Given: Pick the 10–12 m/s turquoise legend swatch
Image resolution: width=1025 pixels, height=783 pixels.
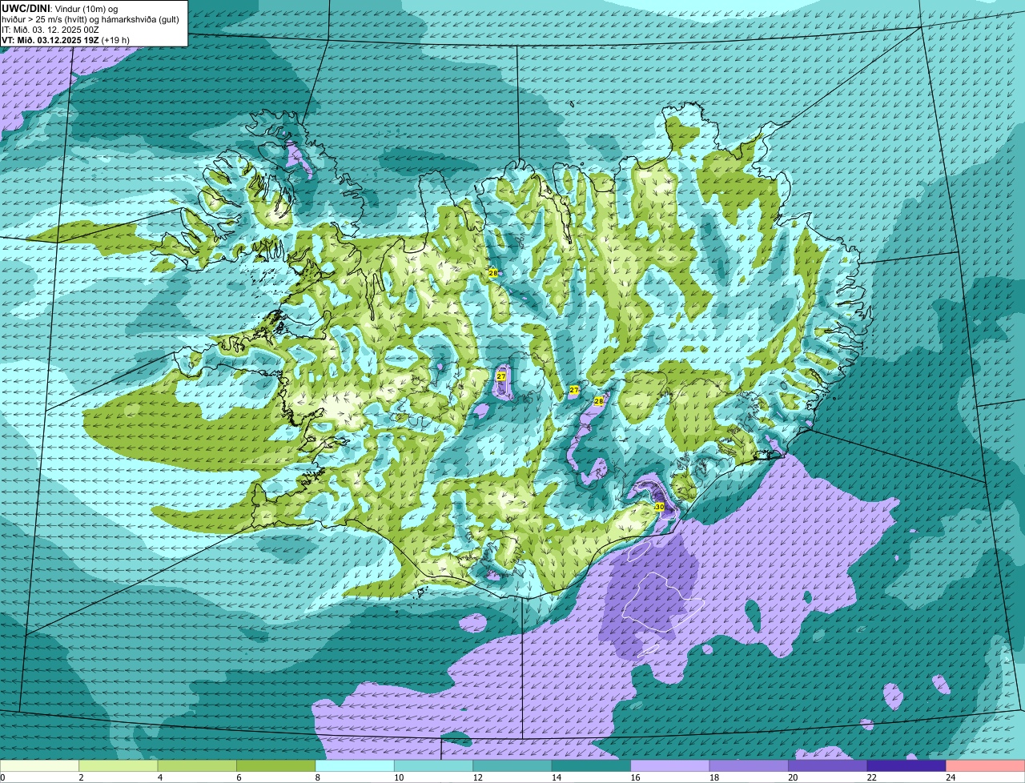Looking at the screenshot, I should 434,765.
